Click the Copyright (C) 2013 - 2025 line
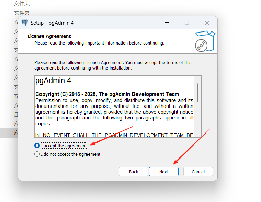Viewport: 261px width, 202px height. pyautogui.click(x=107, y=94)
